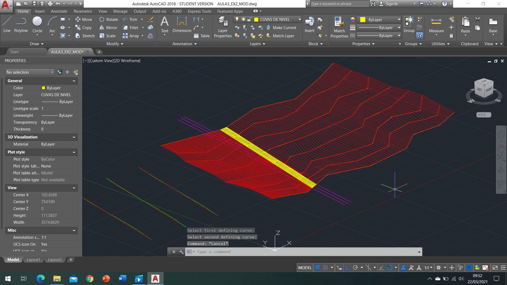Open the CUVAS DE NIVEL layer dropdown
The width and height of the screenshot is (507, 285).
300,19
